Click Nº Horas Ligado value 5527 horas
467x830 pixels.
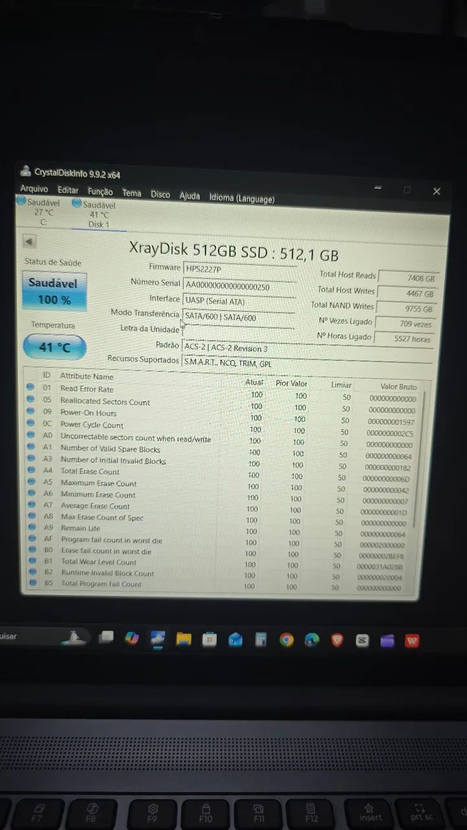(405, 338)
